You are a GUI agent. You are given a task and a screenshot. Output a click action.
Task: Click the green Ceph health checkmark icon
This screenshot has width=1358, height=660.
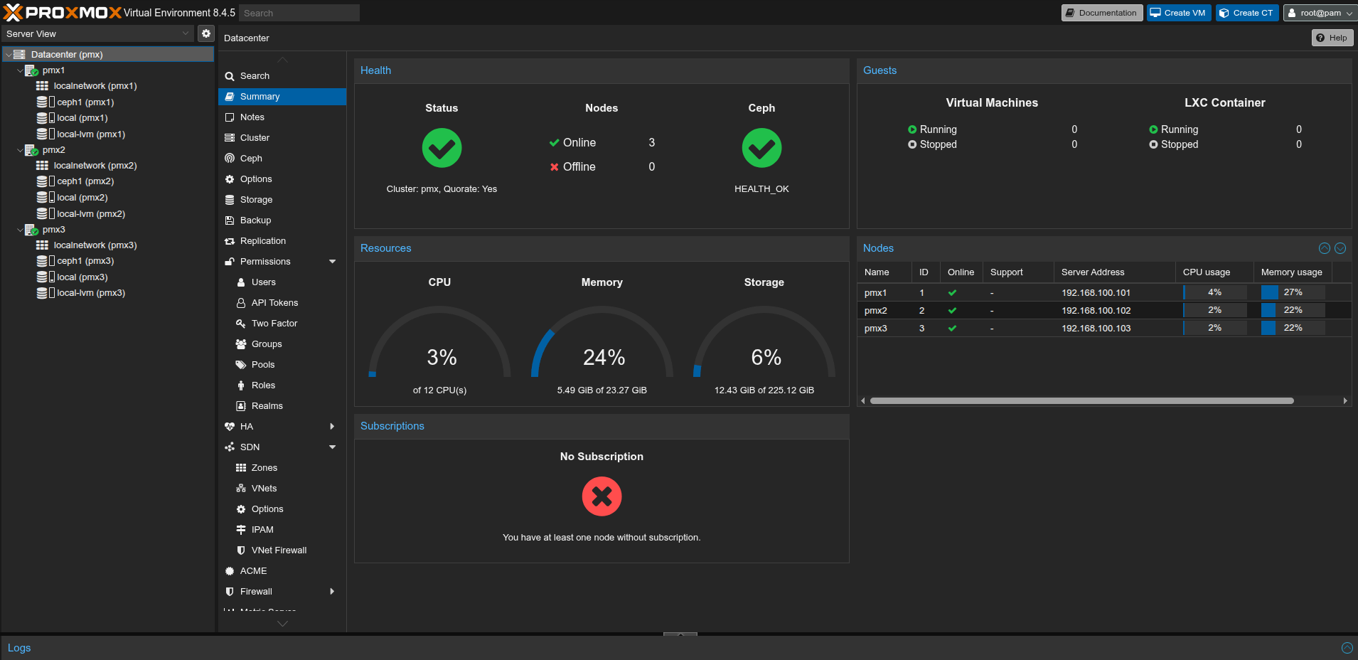pos(761,148)
